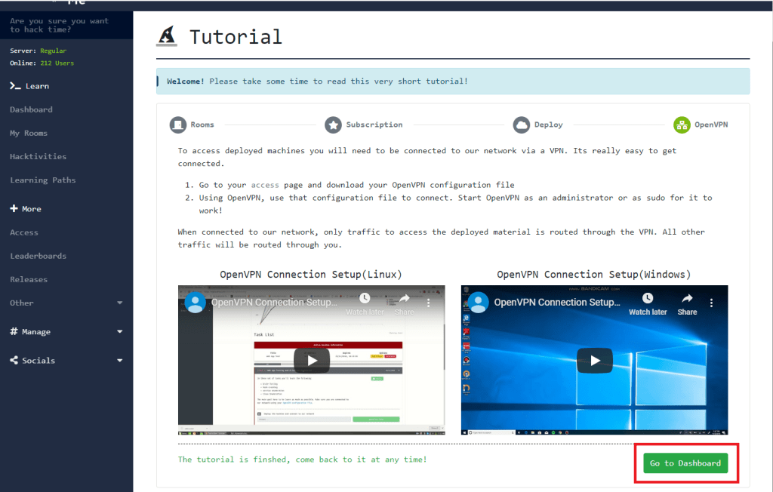Open Hacktivities in the sidebar
773x492 pixels.
38,156
